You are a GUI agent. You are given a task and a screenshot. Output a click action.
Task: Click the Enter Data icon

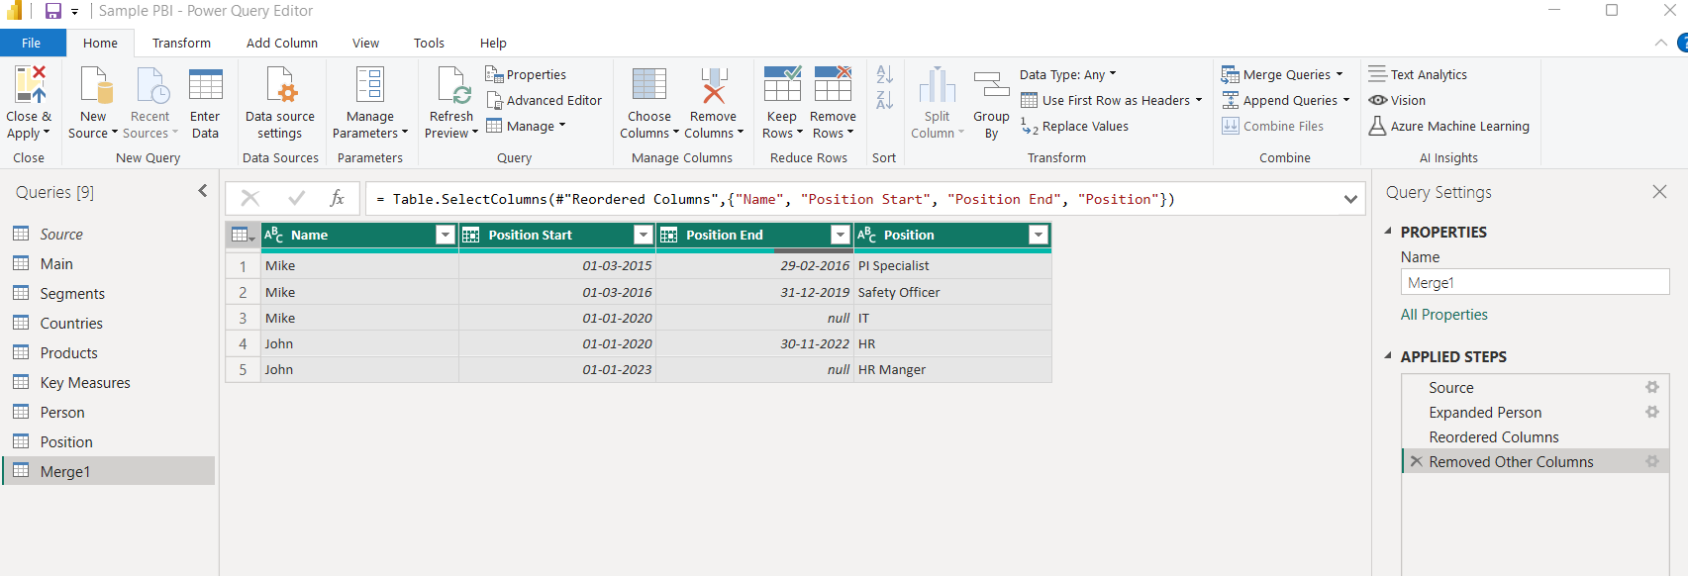(x=205, y=85)
